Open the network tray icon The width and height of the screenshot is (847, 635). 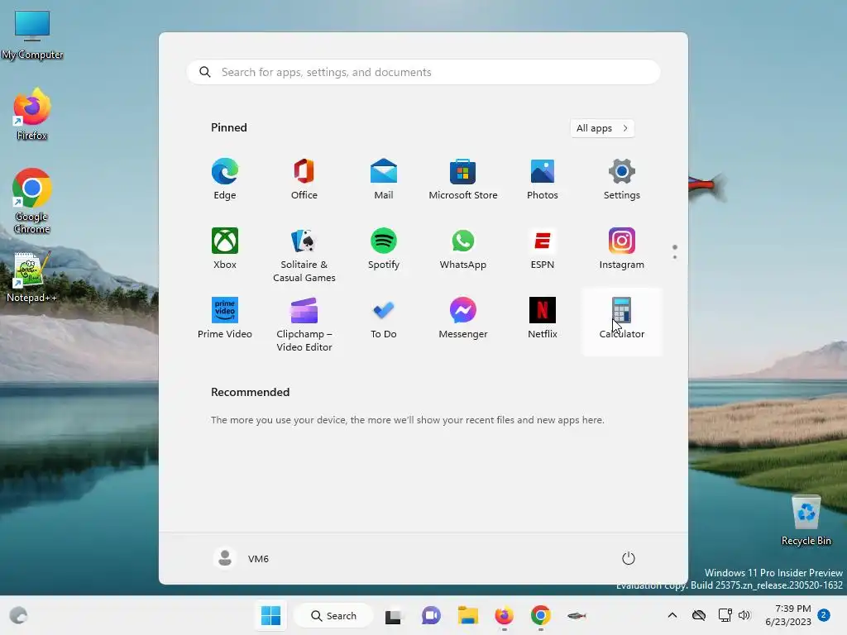[725, 615]
